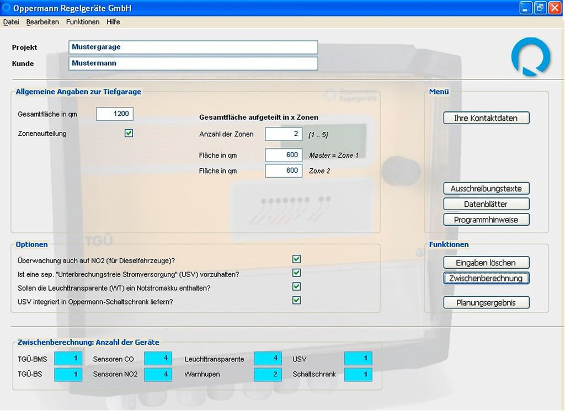Click the Fläche field for Master Zone 1

click(284, 155)
